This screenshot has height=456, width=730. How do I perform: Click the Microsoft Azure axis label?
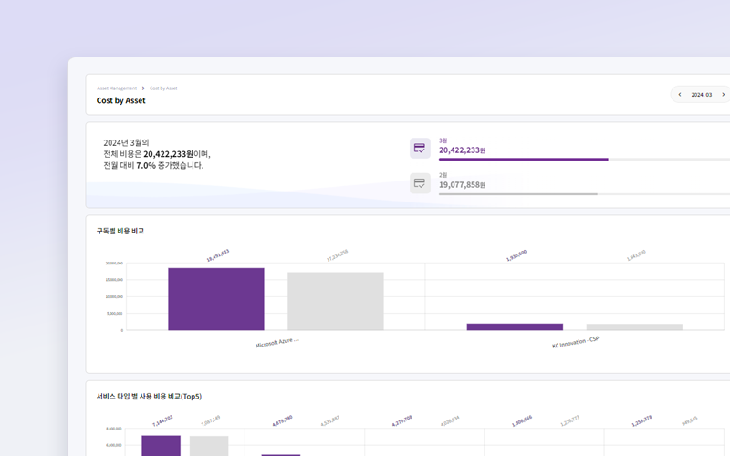(x=277, y=343)
